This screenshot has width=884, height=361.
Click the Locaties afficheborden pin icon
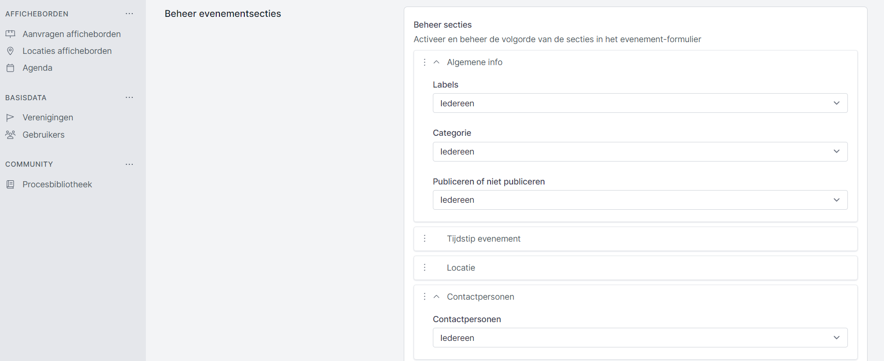point(10,51)
